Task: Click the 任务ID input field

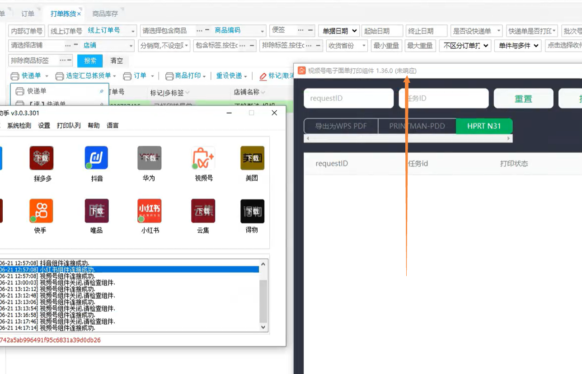Action: 444,99
